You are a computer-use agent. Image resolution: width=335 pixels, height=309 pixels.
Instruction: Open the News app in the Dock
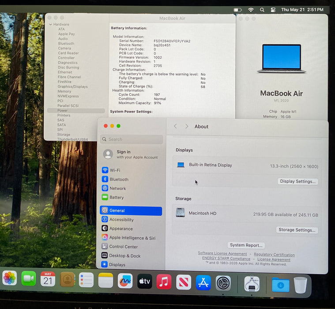coord(184,282)
